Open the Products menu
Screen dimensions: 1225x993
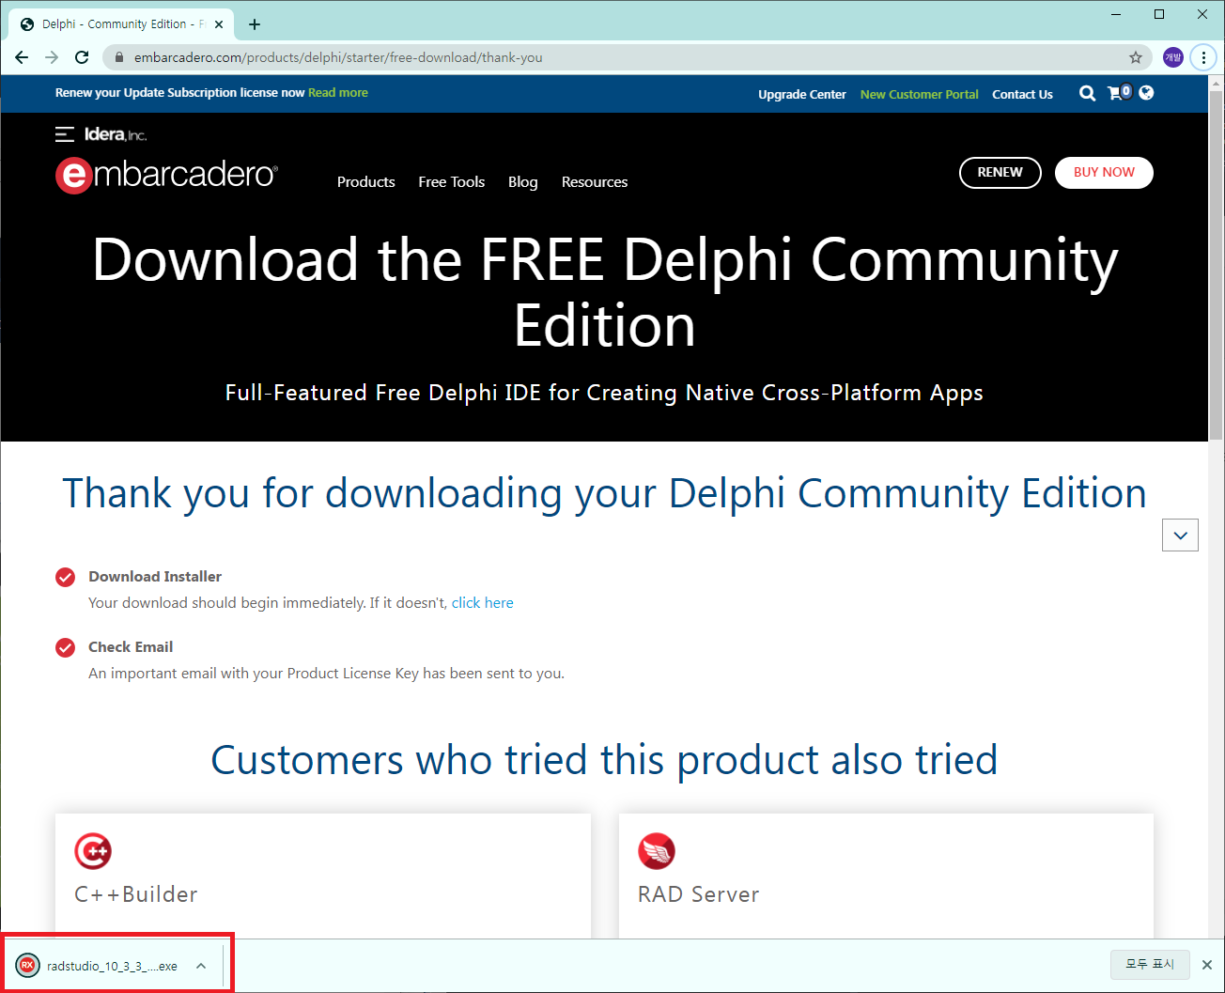(366, 182)
